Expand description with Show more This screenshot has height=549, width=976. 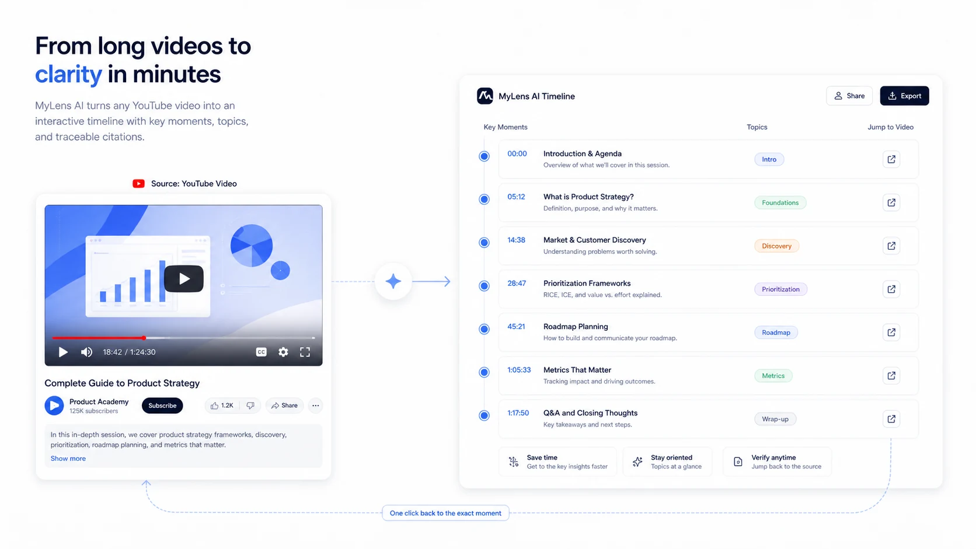coord(68,459)
